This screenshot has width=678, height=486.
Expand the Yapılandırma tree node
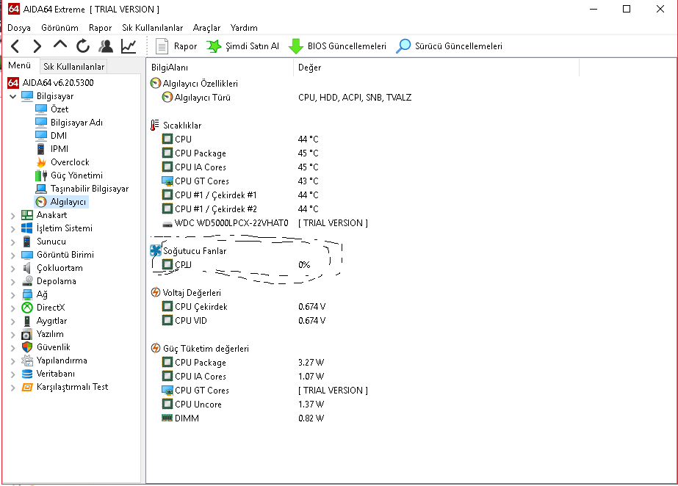[13, 360]
